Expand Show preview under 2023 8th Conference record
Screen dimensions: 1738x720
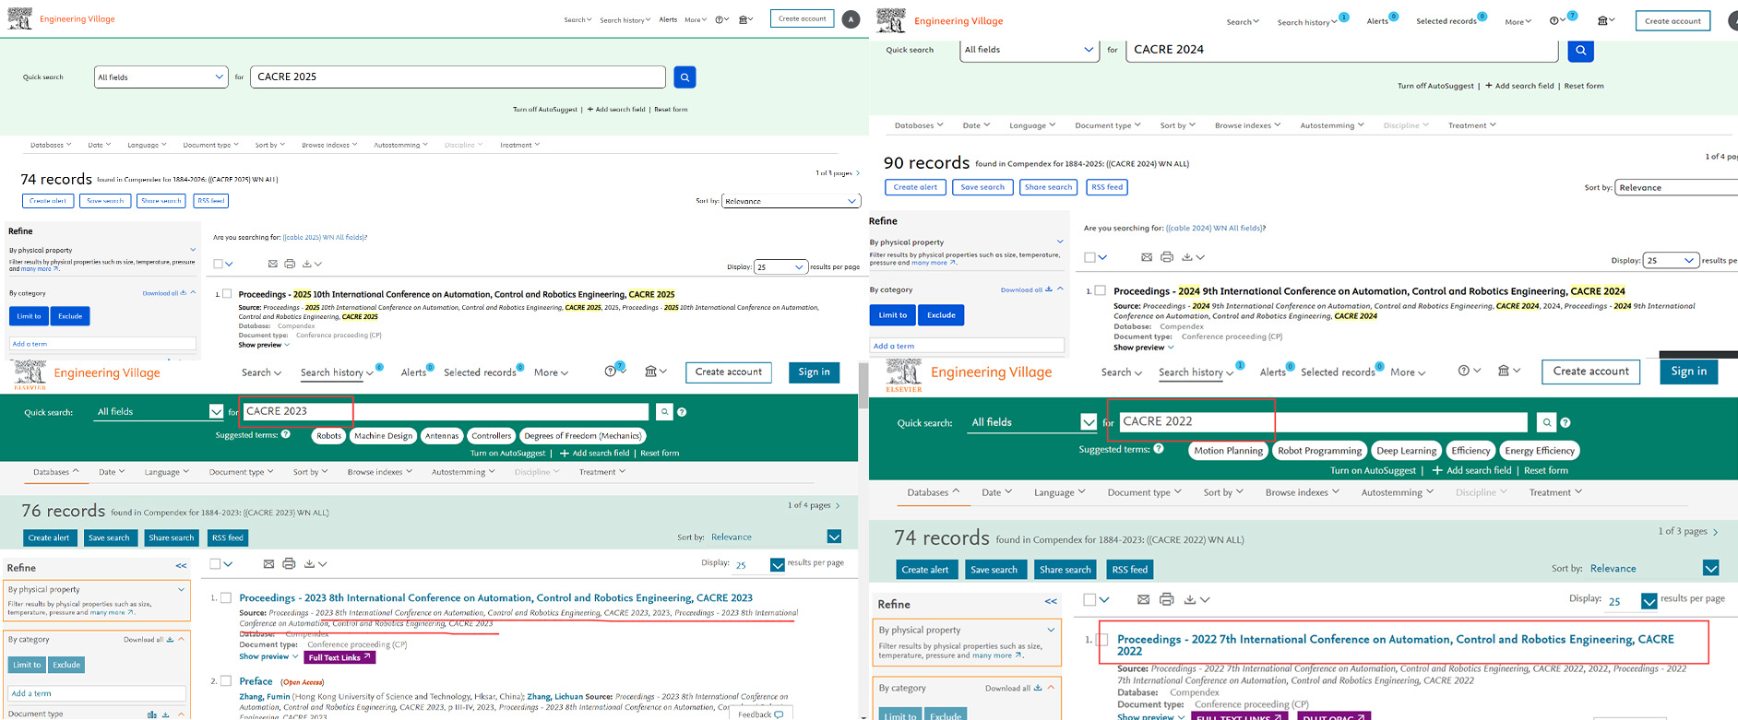[264, 656]
